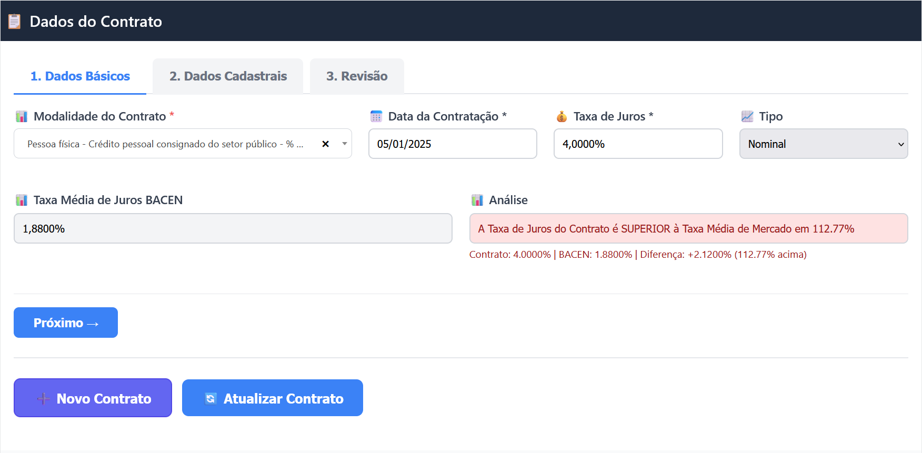
Task: Click the Tipo field label
Action: pos(771,116)
